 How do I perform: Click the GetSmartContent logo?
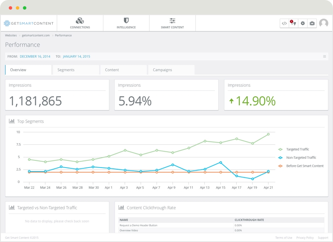(x=28, y=23)
